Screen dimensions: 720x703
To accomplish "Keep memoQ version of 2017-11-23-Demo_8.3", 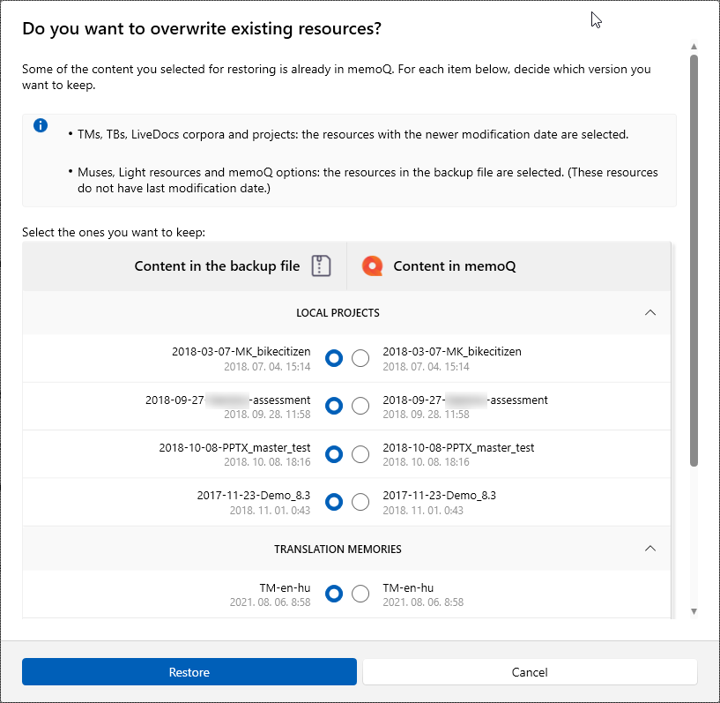I will tap(360, 502).
